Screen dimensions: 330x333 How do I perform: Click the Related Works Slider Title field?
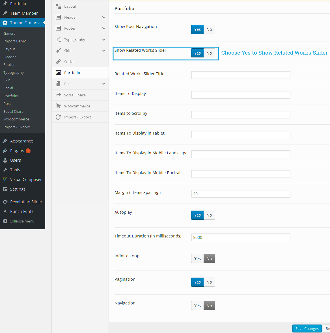241,75
